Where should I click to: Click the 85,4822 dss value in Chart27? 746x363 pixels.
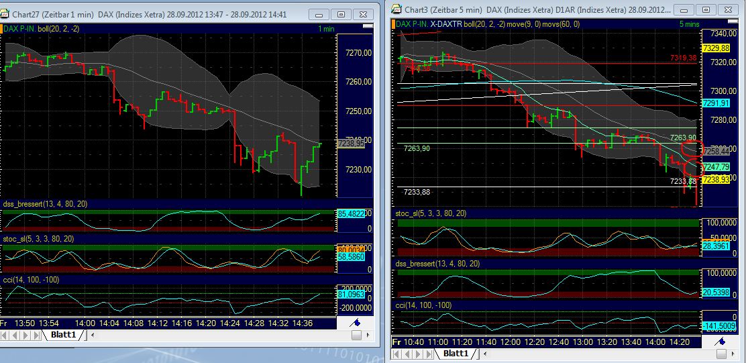coord(351,214)
